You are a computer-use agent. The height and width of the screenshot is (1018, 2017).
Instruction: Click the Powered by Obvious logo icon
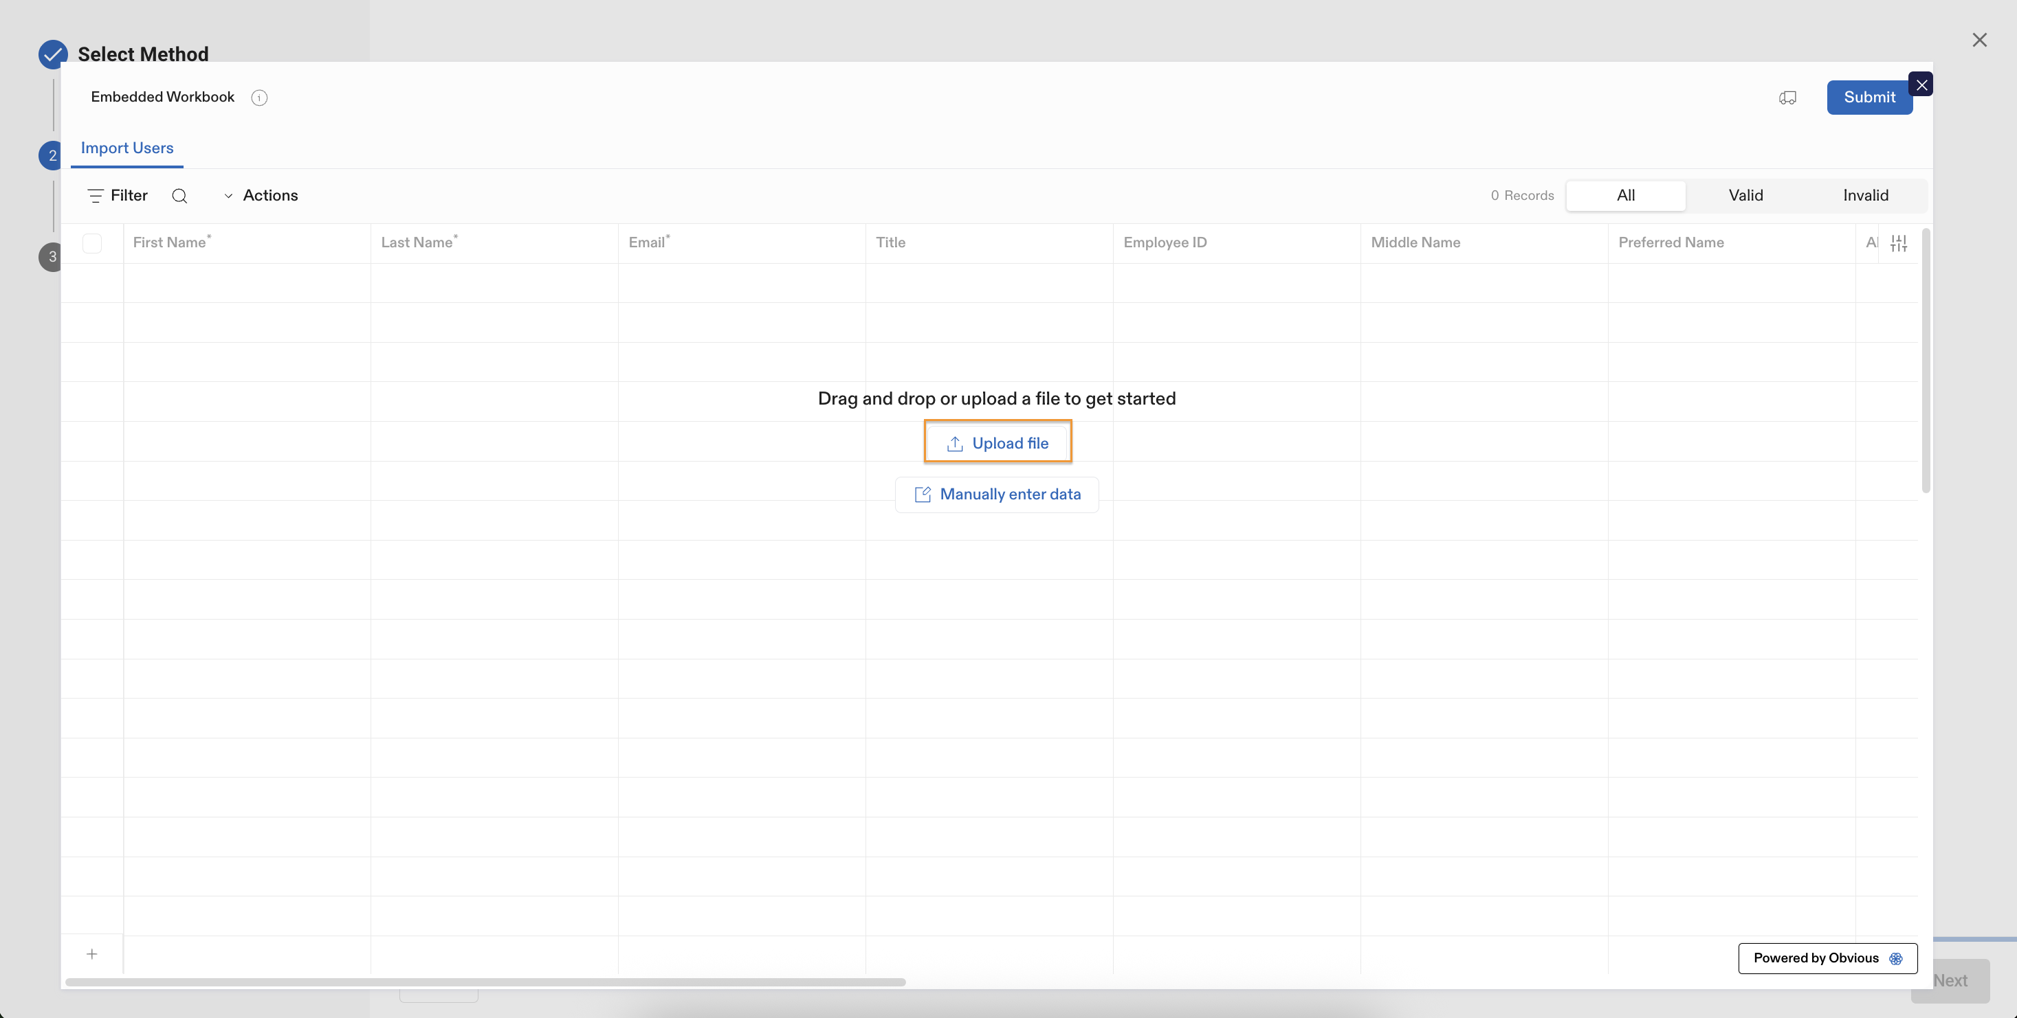tap(1897, 958)
